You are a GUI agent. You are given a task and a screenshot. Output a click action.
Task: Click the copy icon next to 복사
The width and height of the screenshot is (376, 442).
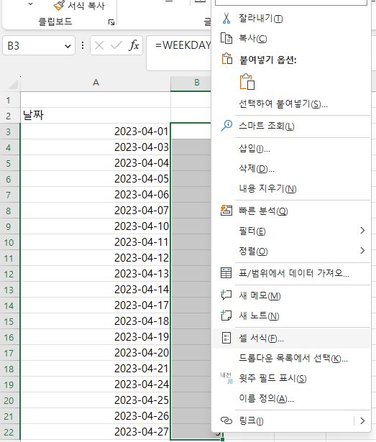[x=226, y=38]
